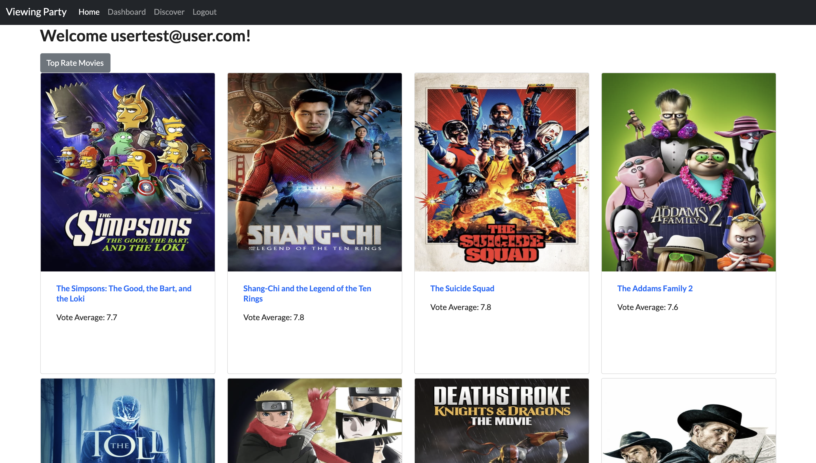Click The Simpsons Loki movie poster
The height and width of the screenshot is (463, 816).
[127, 172]
